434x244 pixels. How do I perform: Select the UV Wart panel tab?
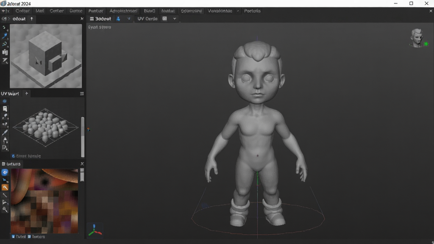coord(10,94)
